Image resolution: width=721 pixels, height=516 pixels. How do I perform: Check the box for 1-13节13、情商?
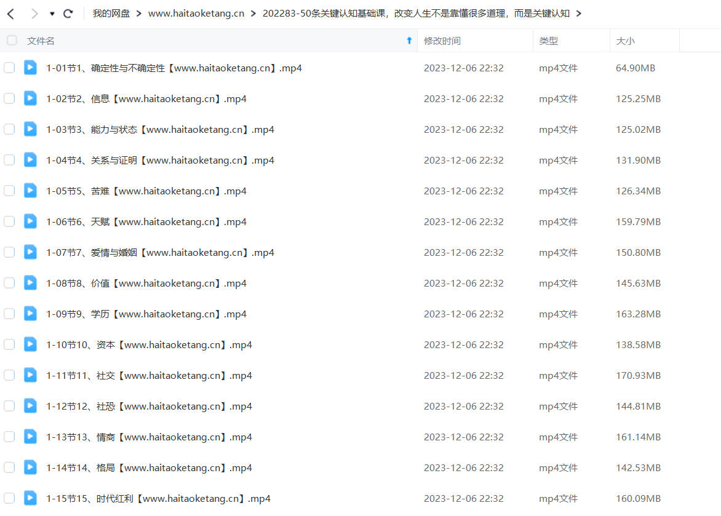(9, 437)
